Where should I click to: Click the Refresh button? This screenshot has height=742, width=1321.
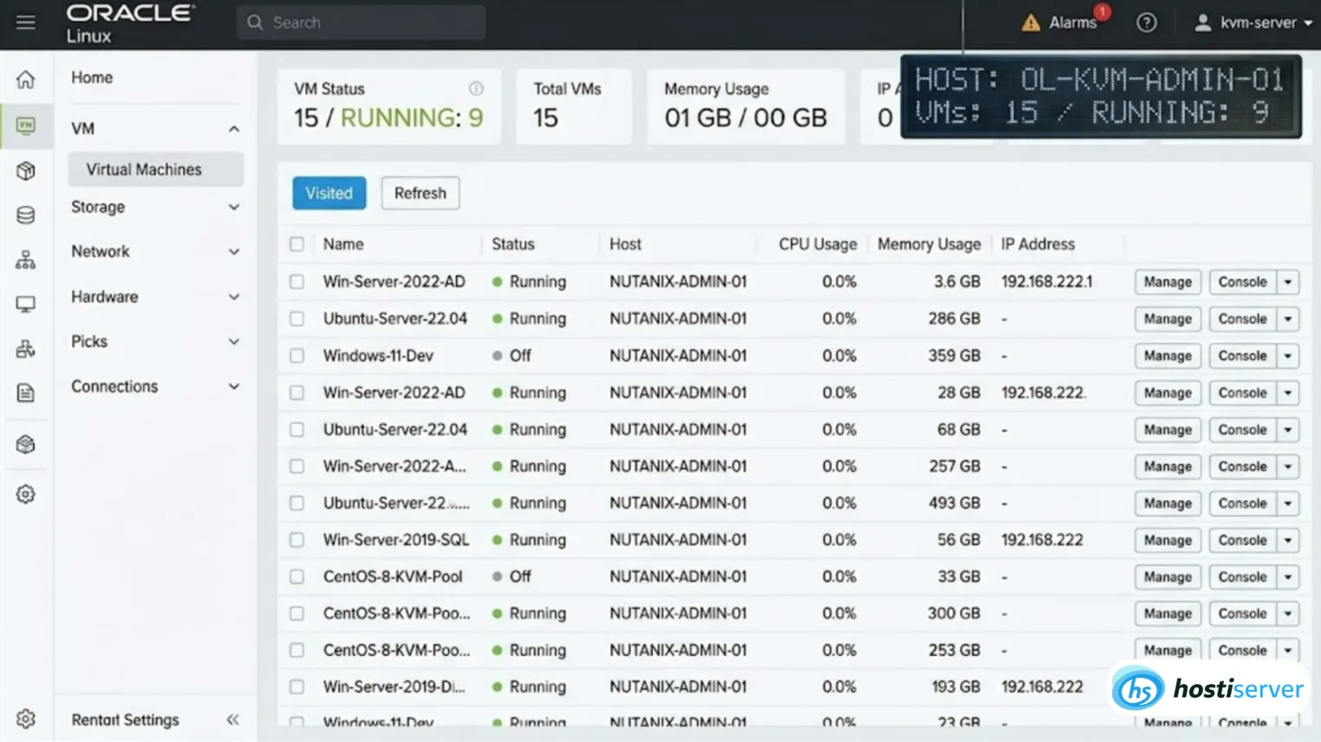point(420,193)
